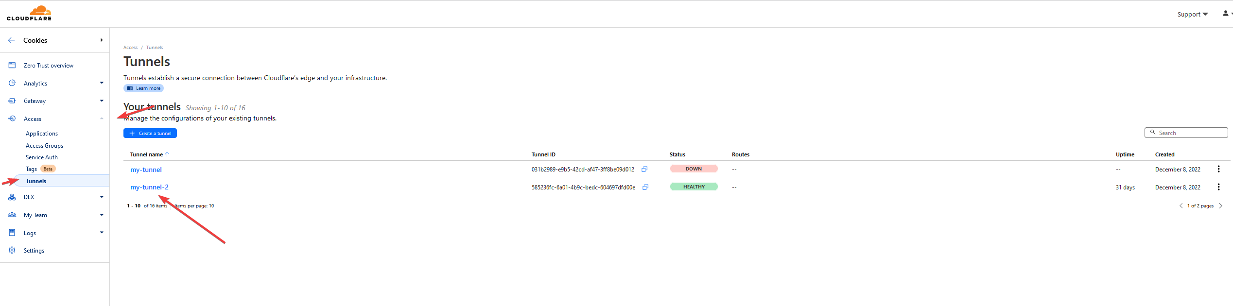Click the Tunnel ID column header

point(543,154)
